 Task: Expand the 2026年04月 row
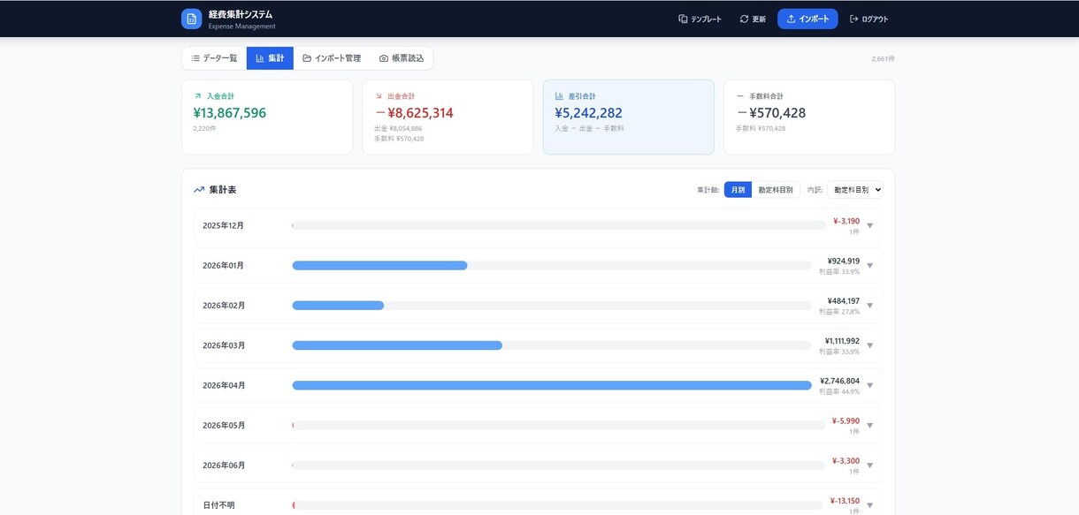(x=869, y=385)
